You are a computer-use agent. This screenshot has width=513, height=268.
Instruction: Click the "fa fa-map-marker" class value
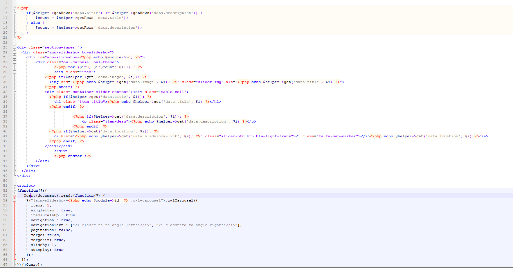click(x=337, y=136)
